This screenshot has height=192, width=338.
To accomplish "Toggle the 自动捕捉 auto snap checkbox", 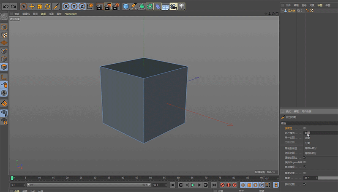I will (305, 167).
